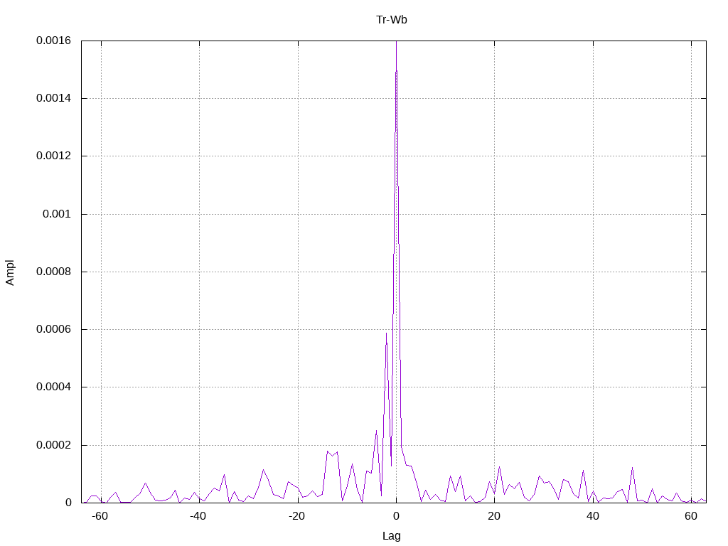728x546 pixels.
Task: Click x-axis tick label 40
Action: point(592,516)
